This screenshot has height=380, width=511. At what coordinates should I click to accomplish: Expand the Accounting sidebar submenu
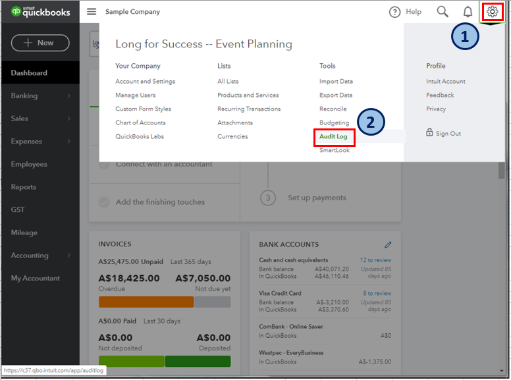coord(68,256)
